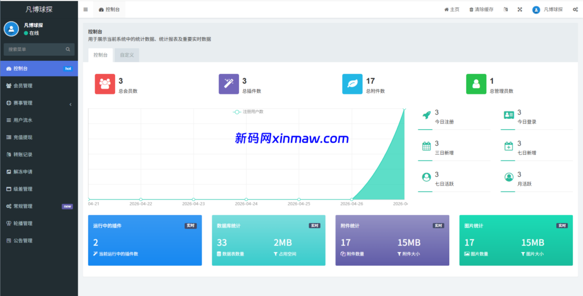Click the 图片统计 green card
Image resolution: width=583 pixels, height=296 pixels.
(x=516, y=240)
